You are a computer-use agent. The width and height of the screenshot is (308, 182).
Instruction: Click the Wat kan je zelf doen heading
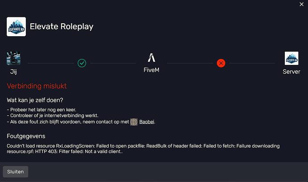click(42, 100)
